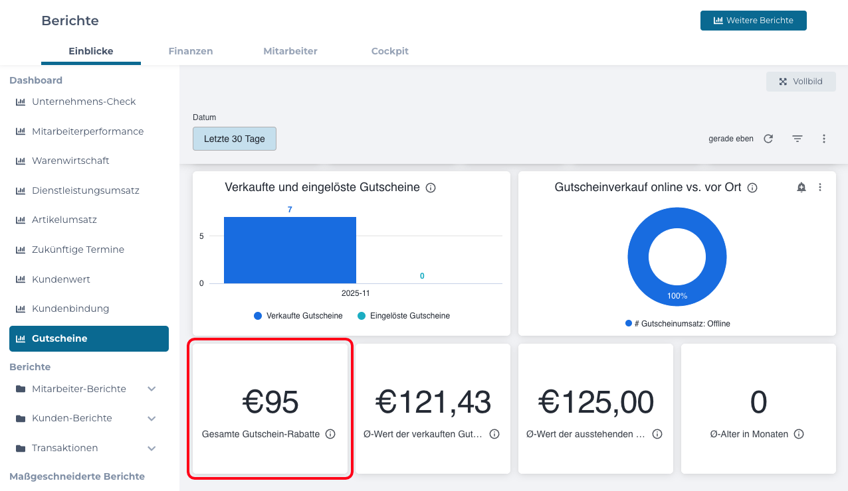Open the 'Letzte 30 Tage' date selector
The image size is (848, 491).
[234, 139]
